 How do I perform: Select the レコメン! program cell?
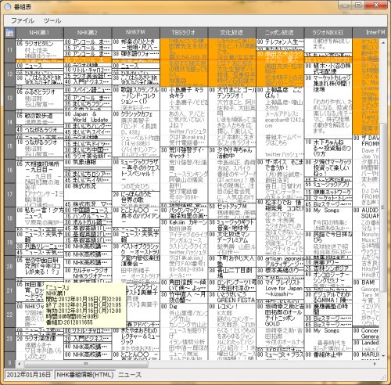pyautogui.click(x=232, y=331)
